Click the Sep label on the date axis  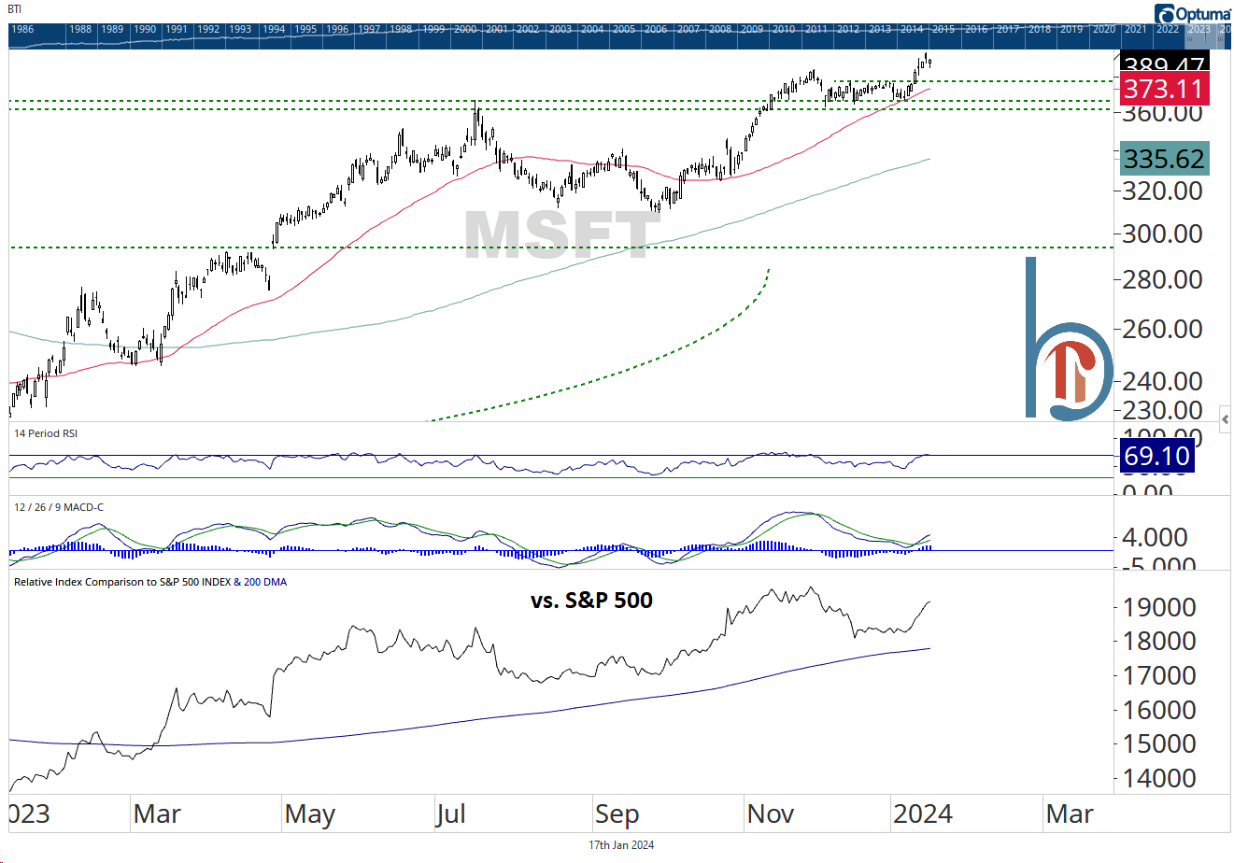[x=617, y=814]
